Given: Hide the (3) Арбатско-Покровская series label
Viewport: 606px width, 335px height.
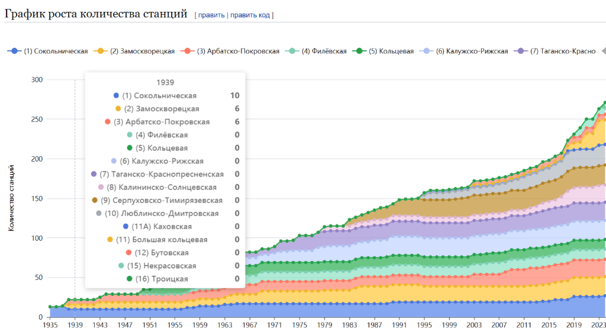Looking at the screenshot, I should tap(238, 51).
